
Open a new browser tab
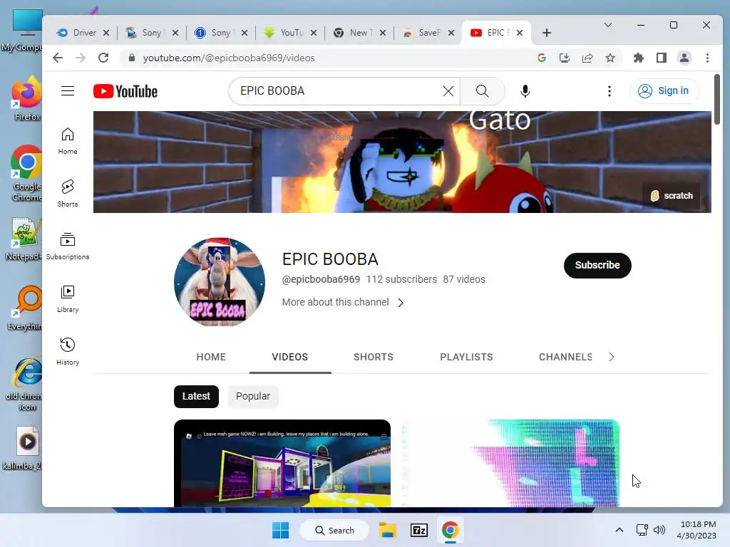coord(547,33)
